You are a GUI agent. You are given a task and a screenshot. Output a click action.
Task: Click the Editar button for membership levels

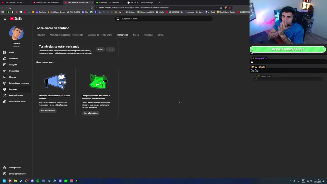point(100,49)
